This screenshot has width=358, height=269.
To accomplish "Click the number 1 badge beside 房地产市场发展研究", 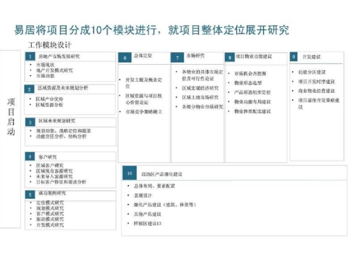I will (x=29, y=57).
